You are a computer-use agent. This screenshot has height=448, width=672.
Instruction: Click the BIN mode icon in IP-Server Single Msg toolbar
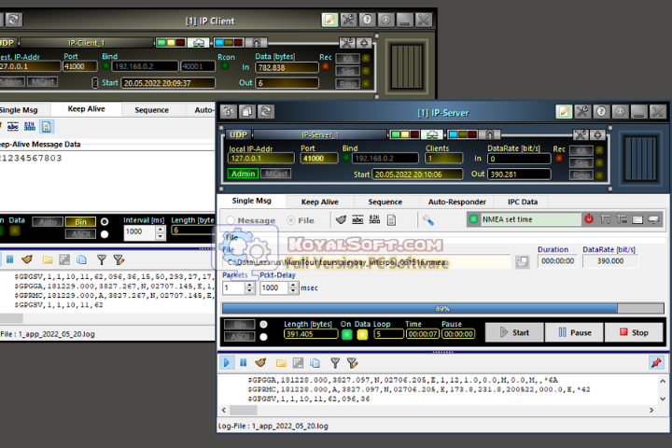(x=374, y=220)
